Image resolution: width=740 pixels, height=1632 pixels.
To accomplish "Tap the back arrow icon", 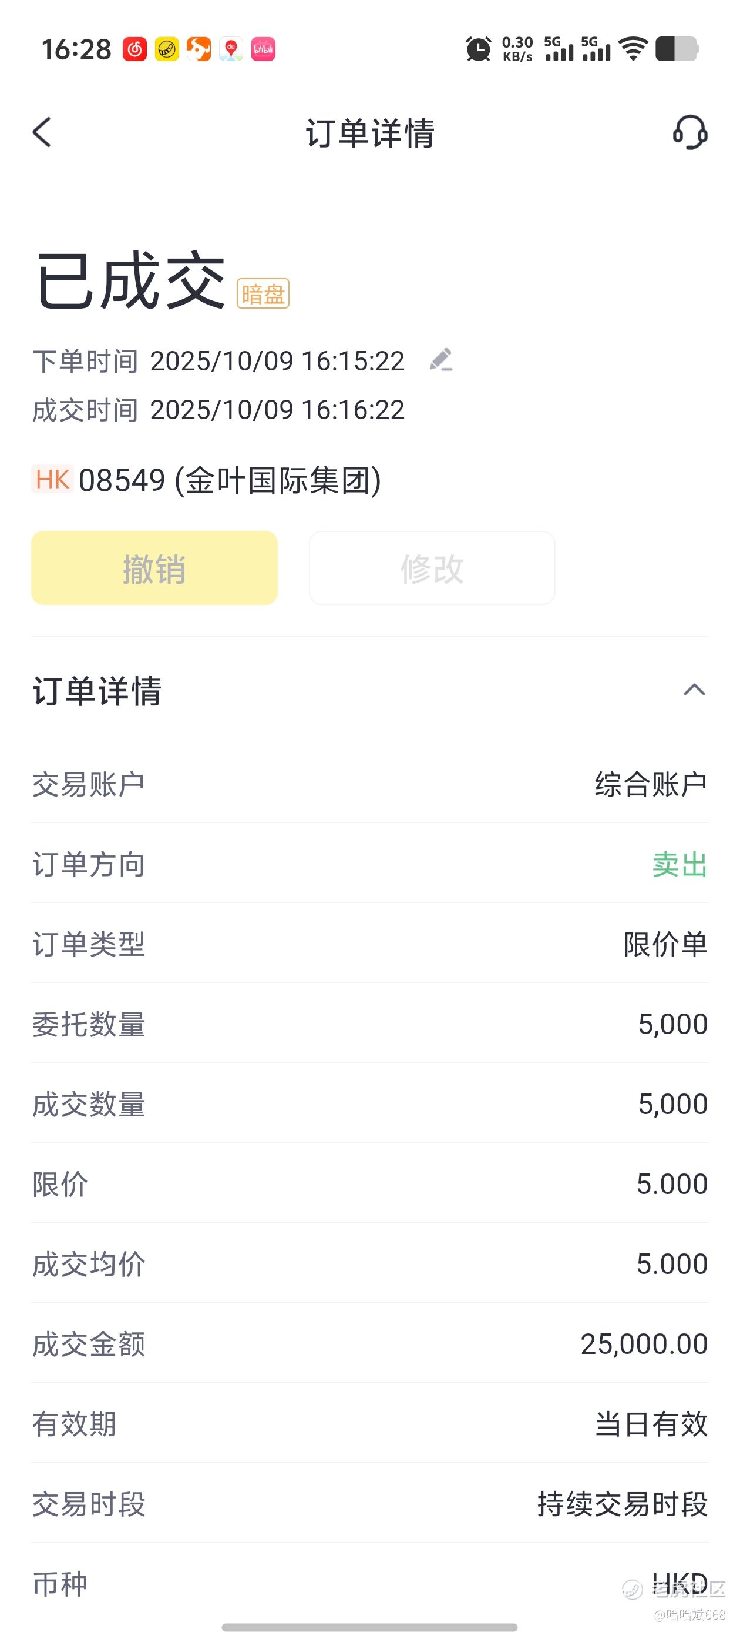I will 42,132.
